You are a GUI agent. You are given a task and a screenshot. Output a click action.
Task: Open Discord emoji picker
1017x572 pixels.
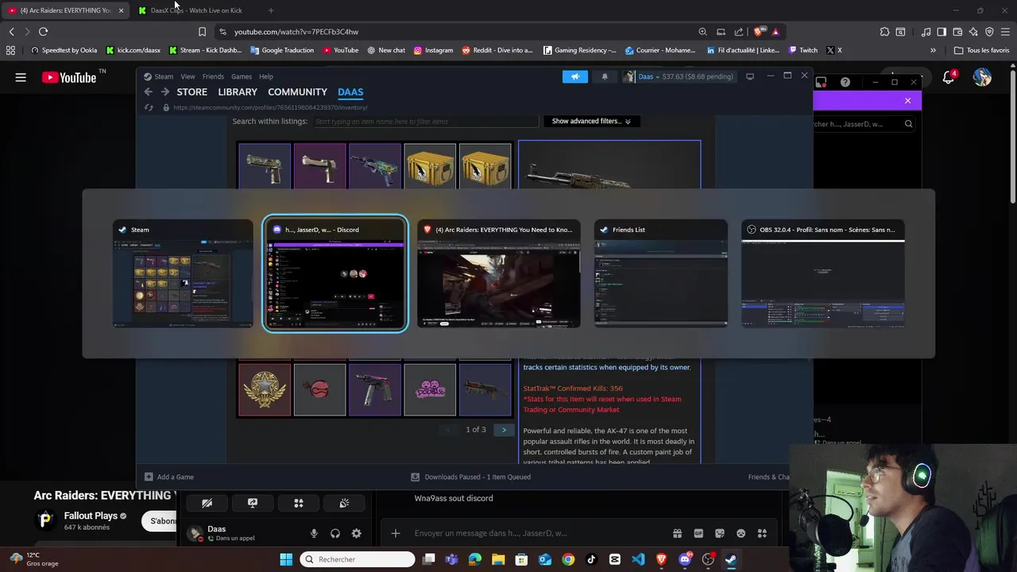(x=741, y=533)
